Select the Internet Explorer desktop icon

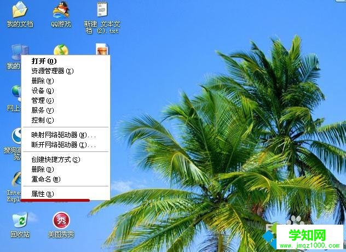pyautogui.click(x=16, y=179)
